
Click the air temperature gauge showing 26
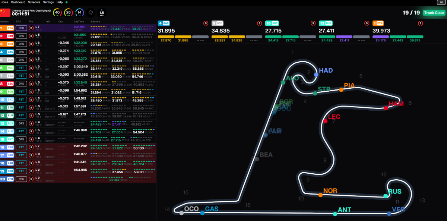(x=68, y=13)
